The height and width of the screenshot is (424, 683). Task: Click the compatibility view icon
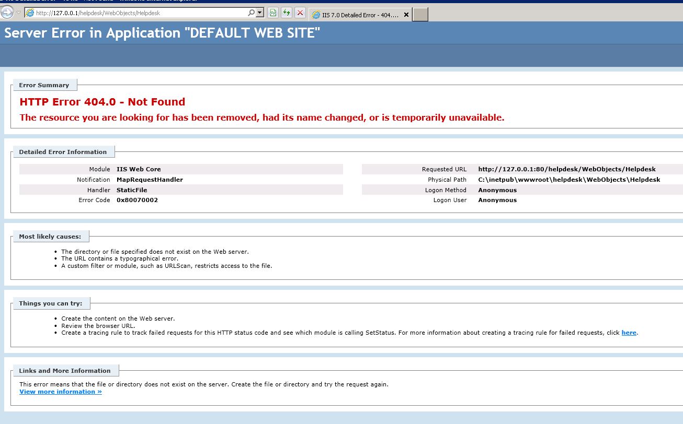click(273, 13)
